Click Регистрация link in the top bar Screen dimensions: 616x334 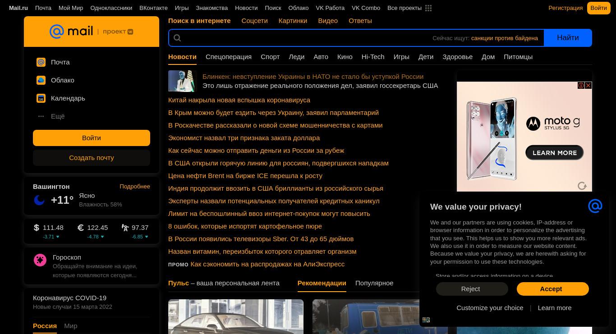tap(565, 8)
